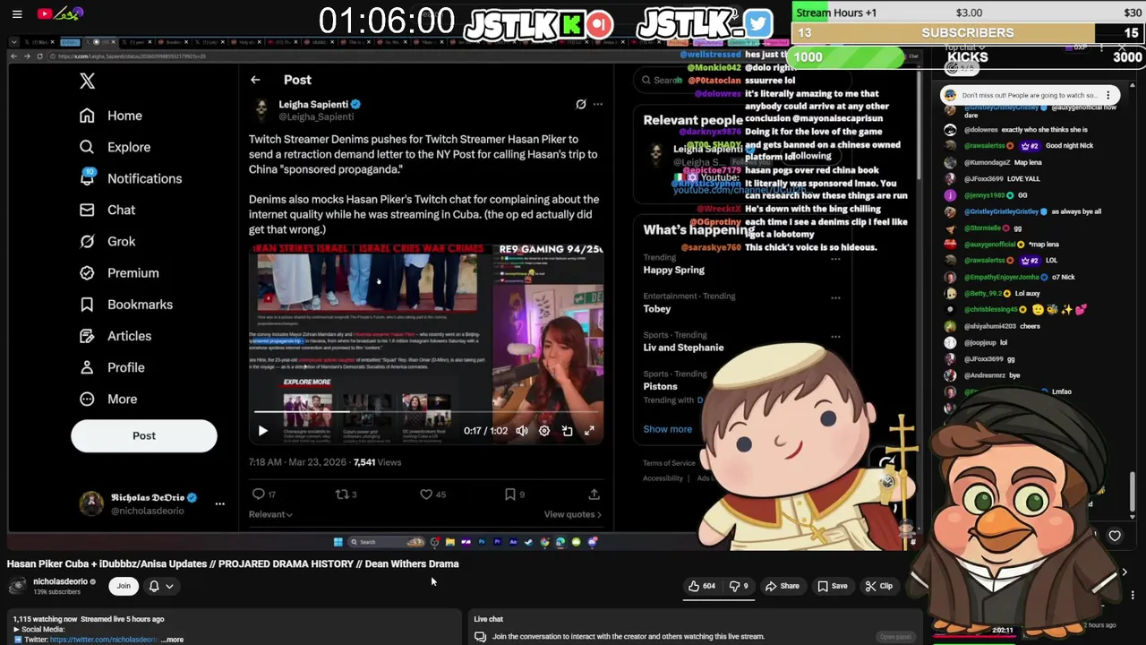The height and width of the screenshot is (645, 1146).
Task: Click the YouTube Share button
Action: (782, 586)
